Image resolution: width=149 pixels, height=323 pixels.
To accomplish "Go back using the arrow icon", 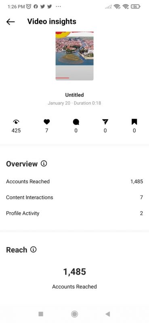I will pos(10,22).
